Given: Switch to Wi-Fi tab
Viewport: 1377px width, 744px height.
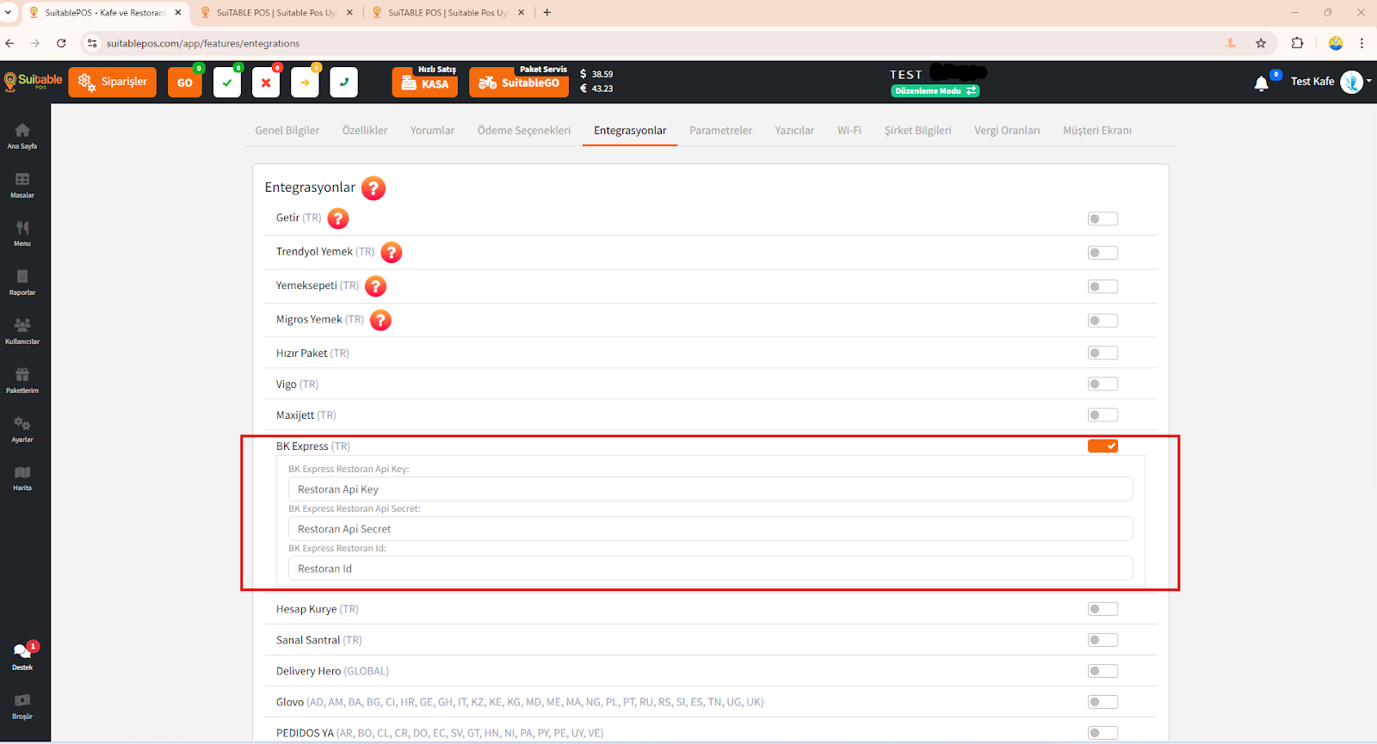Looking at the screenshot, I should (x=849, y=131).
